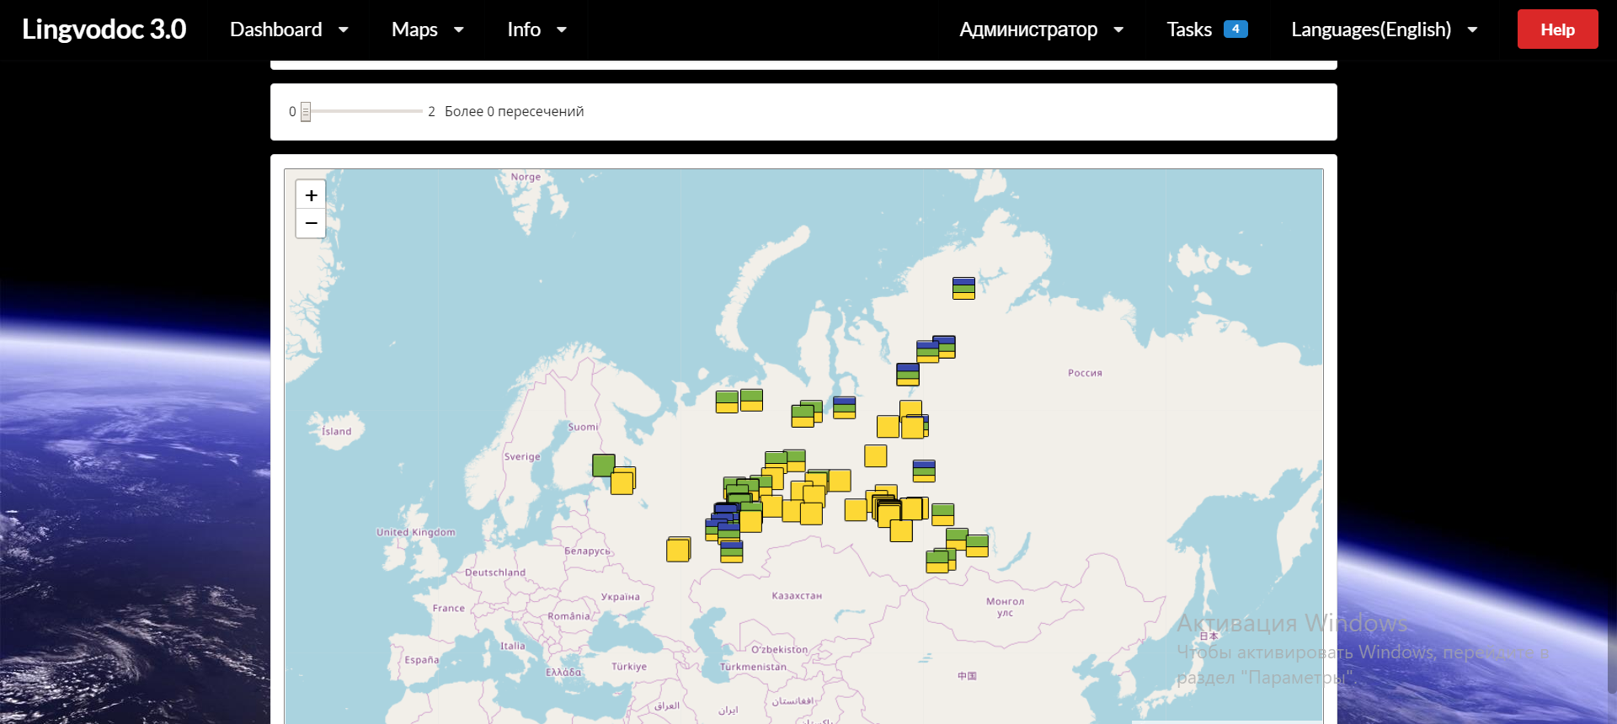Viewport: 1617px width, 724px height.
Task: Expand the Dashboard dropdown arrow
Action: tap(344, 30)
